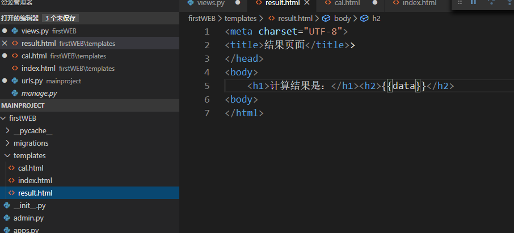
Task: Open manage.py in open editors list
Action: 90,93
